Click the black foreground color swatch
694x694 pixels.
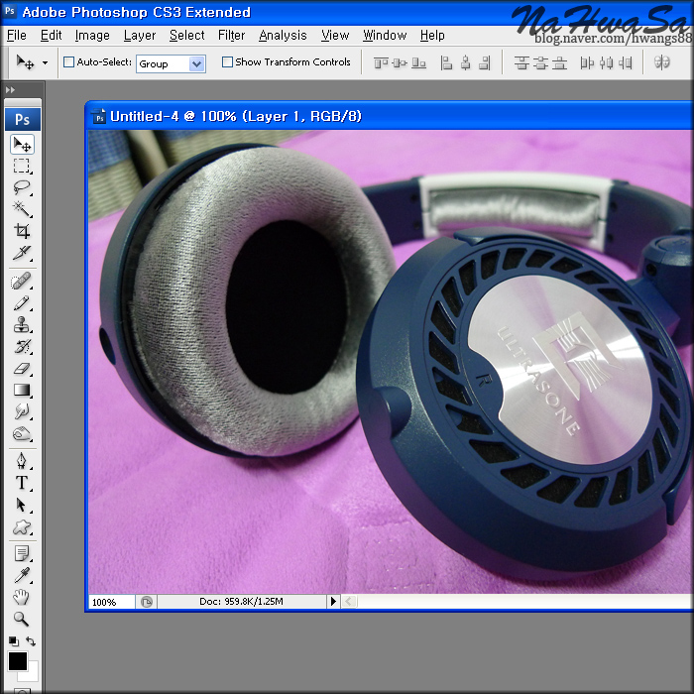[x=17, y=661]
